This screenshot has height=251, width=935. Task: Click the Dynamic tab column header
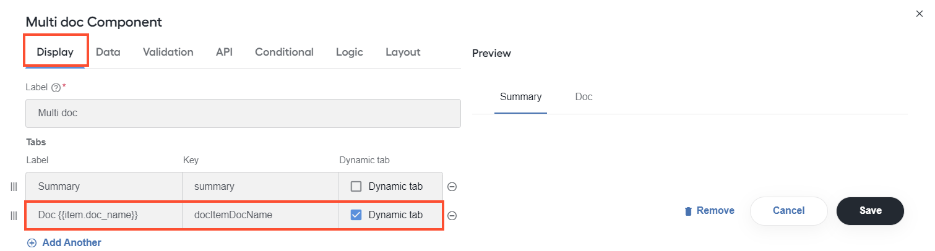[364, 160]
